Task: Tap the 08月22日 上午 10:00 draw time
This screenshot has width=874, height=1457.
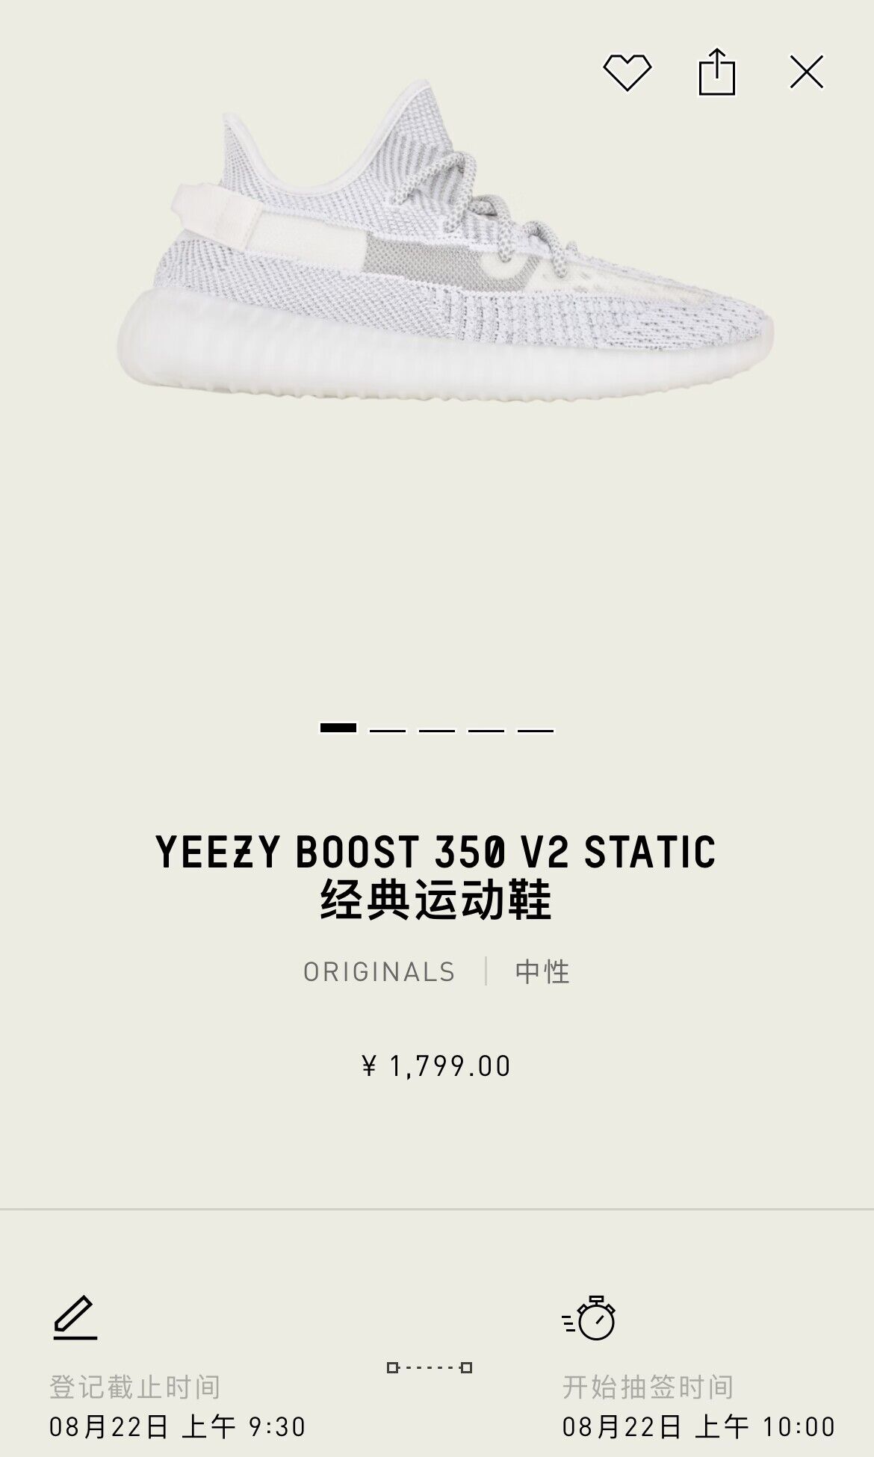Action: click(x=699, y=1427)
